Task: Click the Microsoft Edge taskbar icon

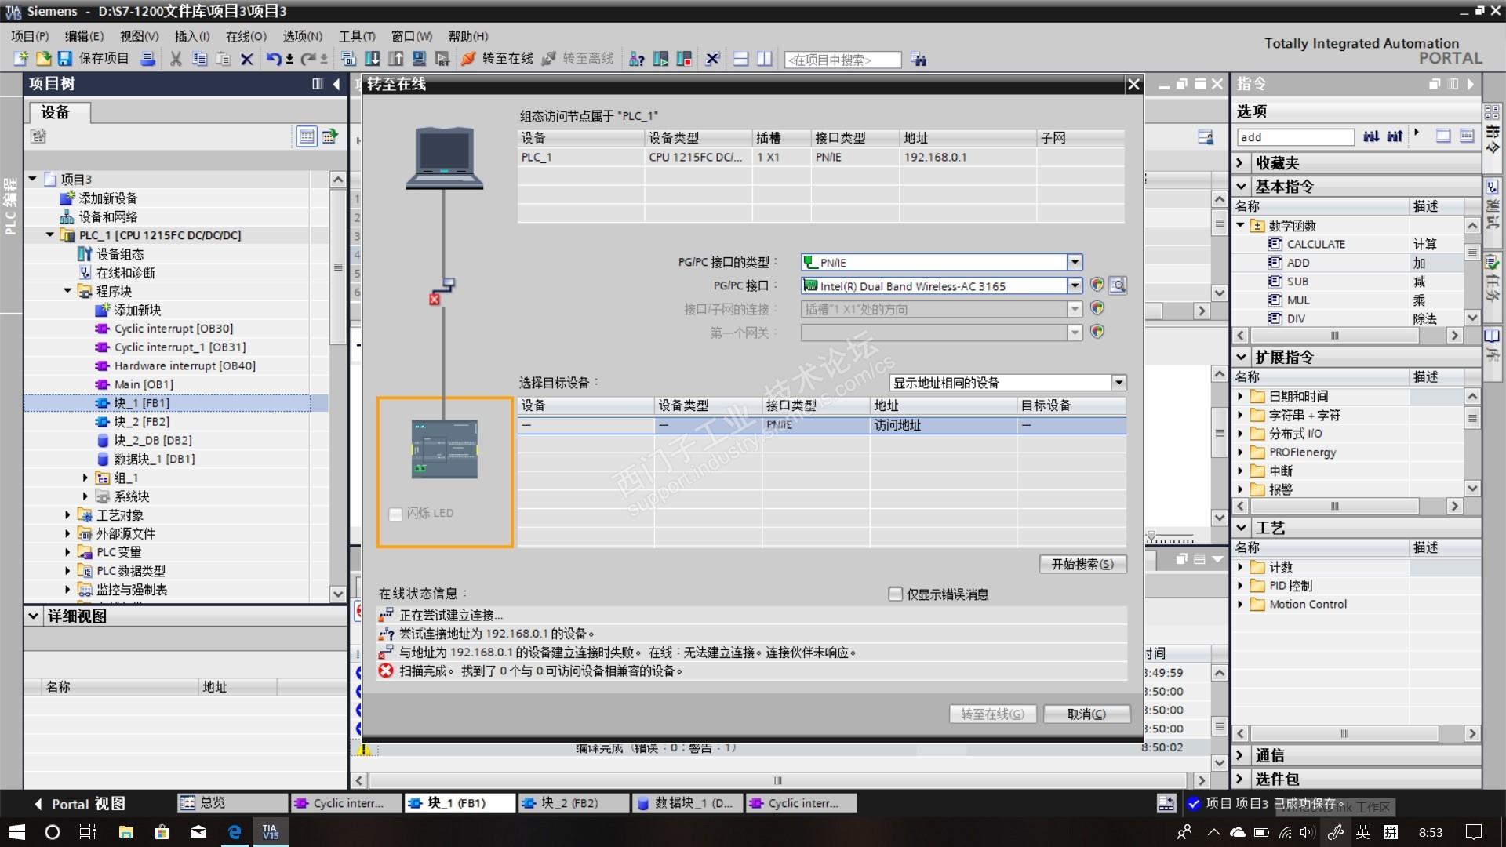Action: pyautogui.click(x=234, y=832)
